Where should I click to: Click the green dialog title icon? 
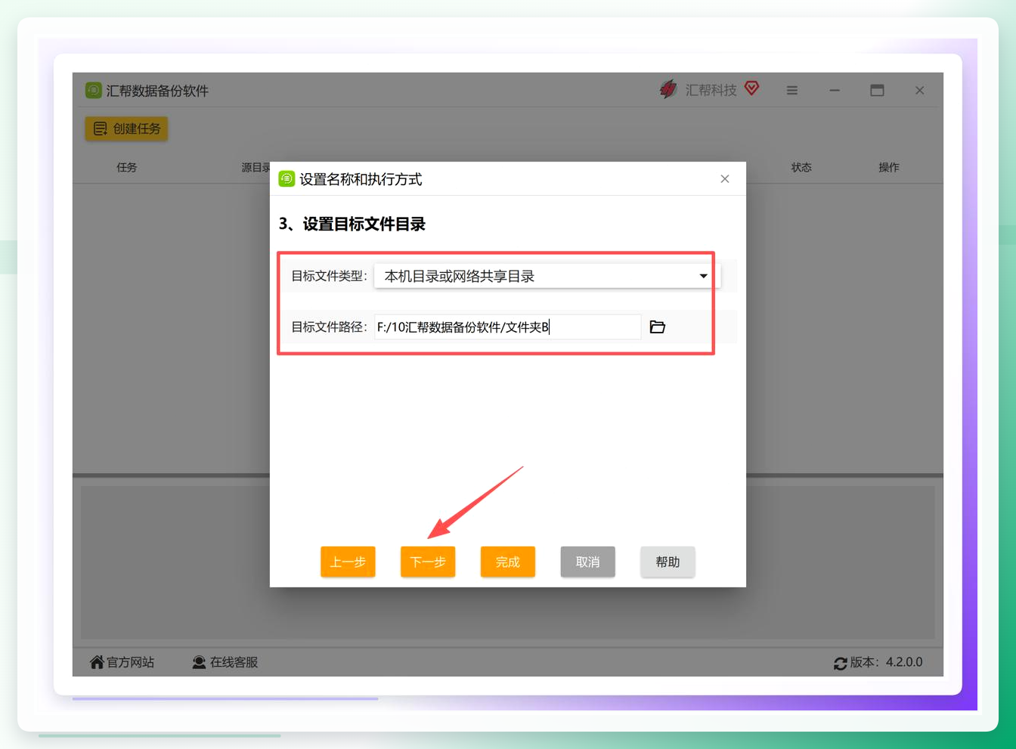pyautogui.click(x=287, y=179)
